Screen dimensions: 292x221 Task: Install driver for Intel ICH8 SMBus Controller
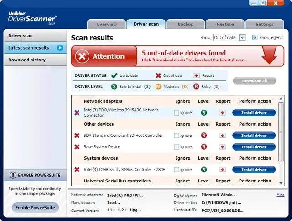[x=254, y=170]
